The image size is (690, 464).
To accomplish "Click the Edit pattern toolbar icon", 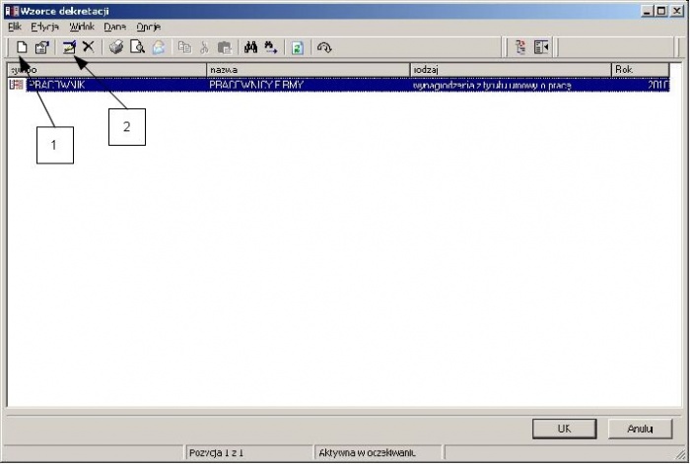I will 69,47.
